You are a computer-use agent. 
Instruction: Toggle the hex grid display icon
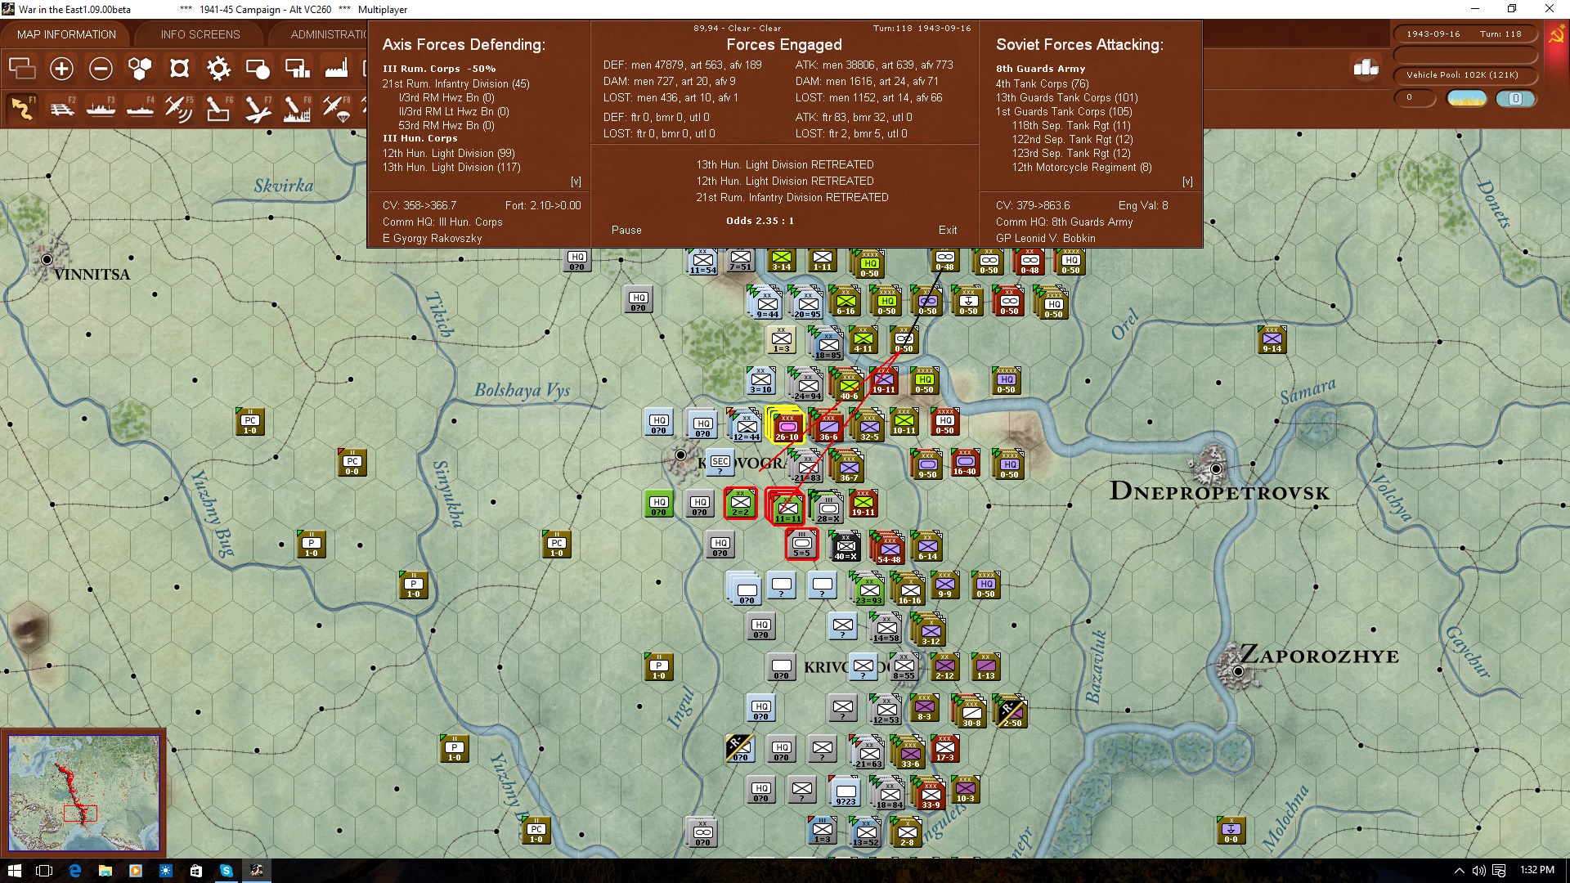pos(140,69)
